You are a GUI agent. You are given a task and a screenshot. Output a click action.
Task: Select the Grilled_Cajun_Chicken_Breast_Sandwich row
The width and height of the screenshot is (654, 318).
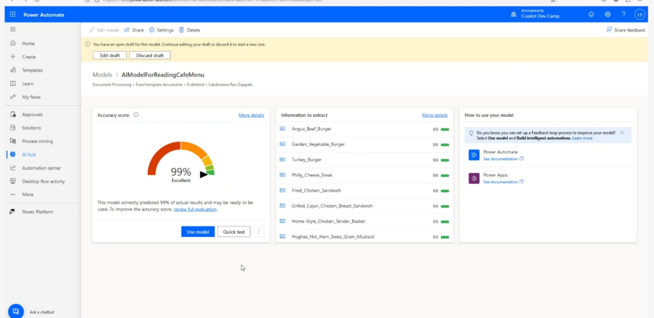pyautogui.click(x=364, y=206)
